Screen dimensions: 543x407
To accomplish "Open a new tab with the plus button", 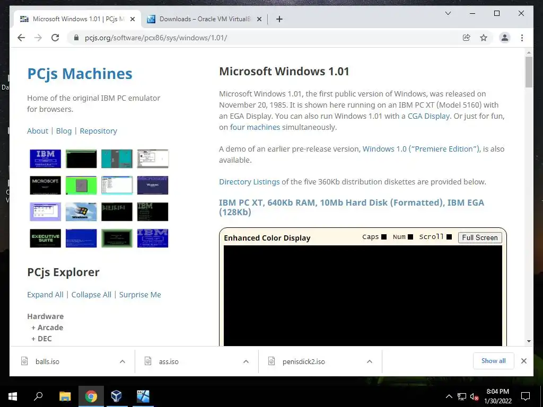I will click(279, 19).
